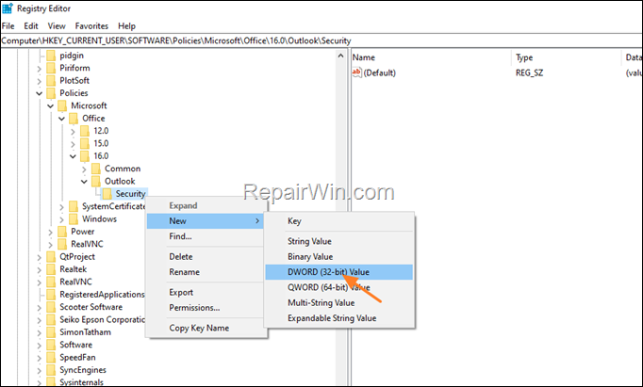Select Export in context menu
643x387 pixels.
(x=205, y=293)
